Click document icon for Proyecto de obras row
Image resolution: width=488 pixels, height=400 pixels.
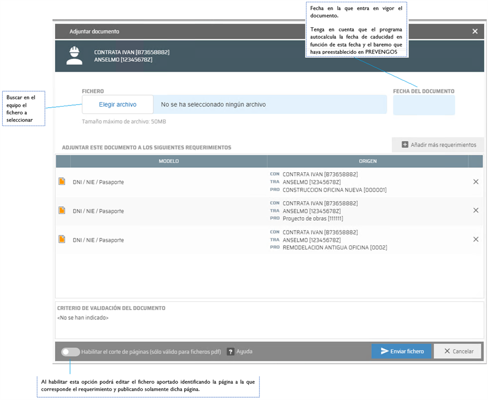tap(62, 211)
